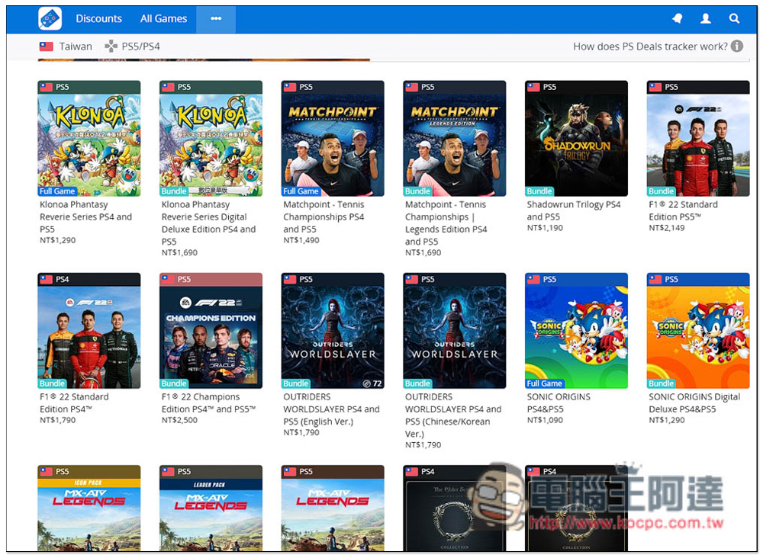Go to the Discounts tab
Screen dimensions: 763x558
(99, 19)
